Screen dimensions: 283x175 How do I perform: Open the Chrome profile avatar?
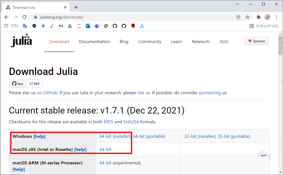268,17
